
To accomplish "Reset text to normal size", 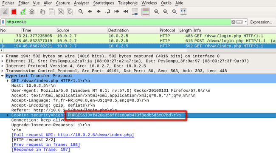I will (175, 11).
